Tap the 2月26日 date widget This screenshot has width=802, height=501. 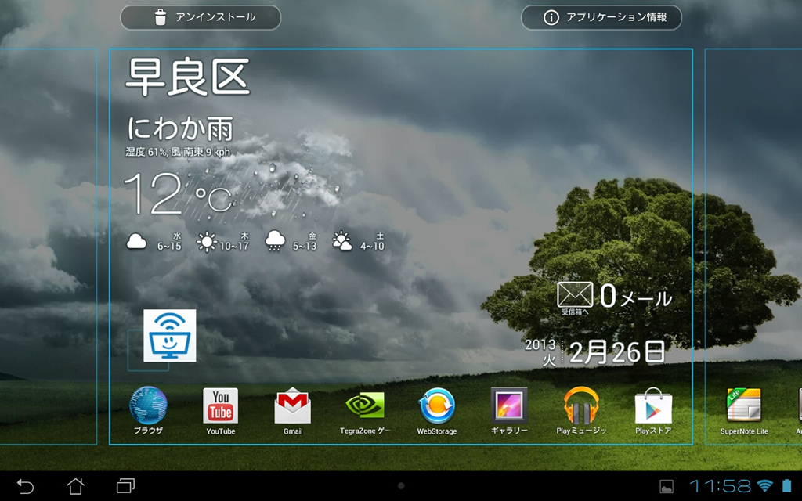(616, 352)
